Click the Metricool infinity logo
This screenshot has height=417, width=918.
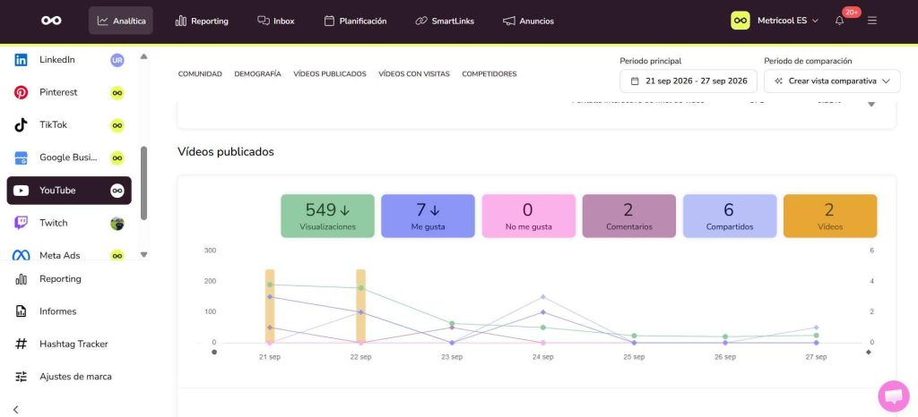(x=51, y=21)
